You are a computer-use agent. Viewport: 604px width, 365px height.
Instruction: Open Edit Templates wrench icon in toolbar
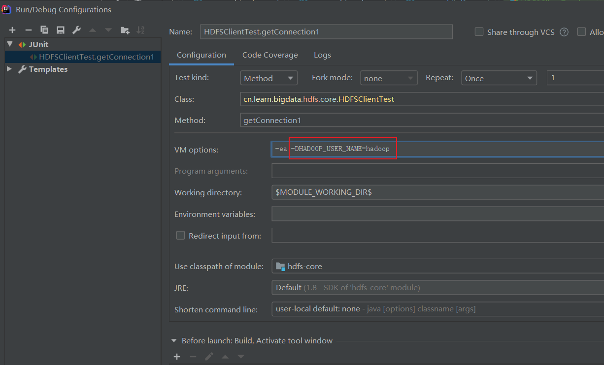pyautogui.click(x=76, y=30)
